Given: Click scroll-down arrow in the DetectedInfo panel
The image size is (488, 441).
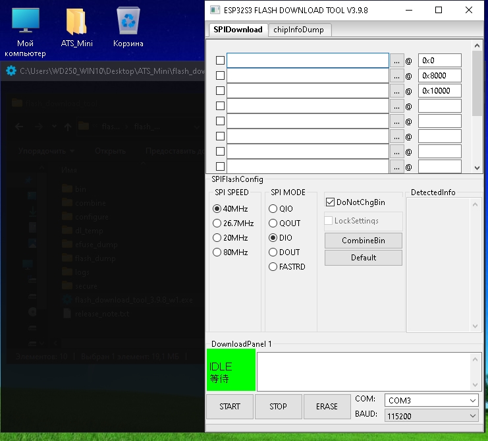Looking at the screenshot, I should pos(475,326).
